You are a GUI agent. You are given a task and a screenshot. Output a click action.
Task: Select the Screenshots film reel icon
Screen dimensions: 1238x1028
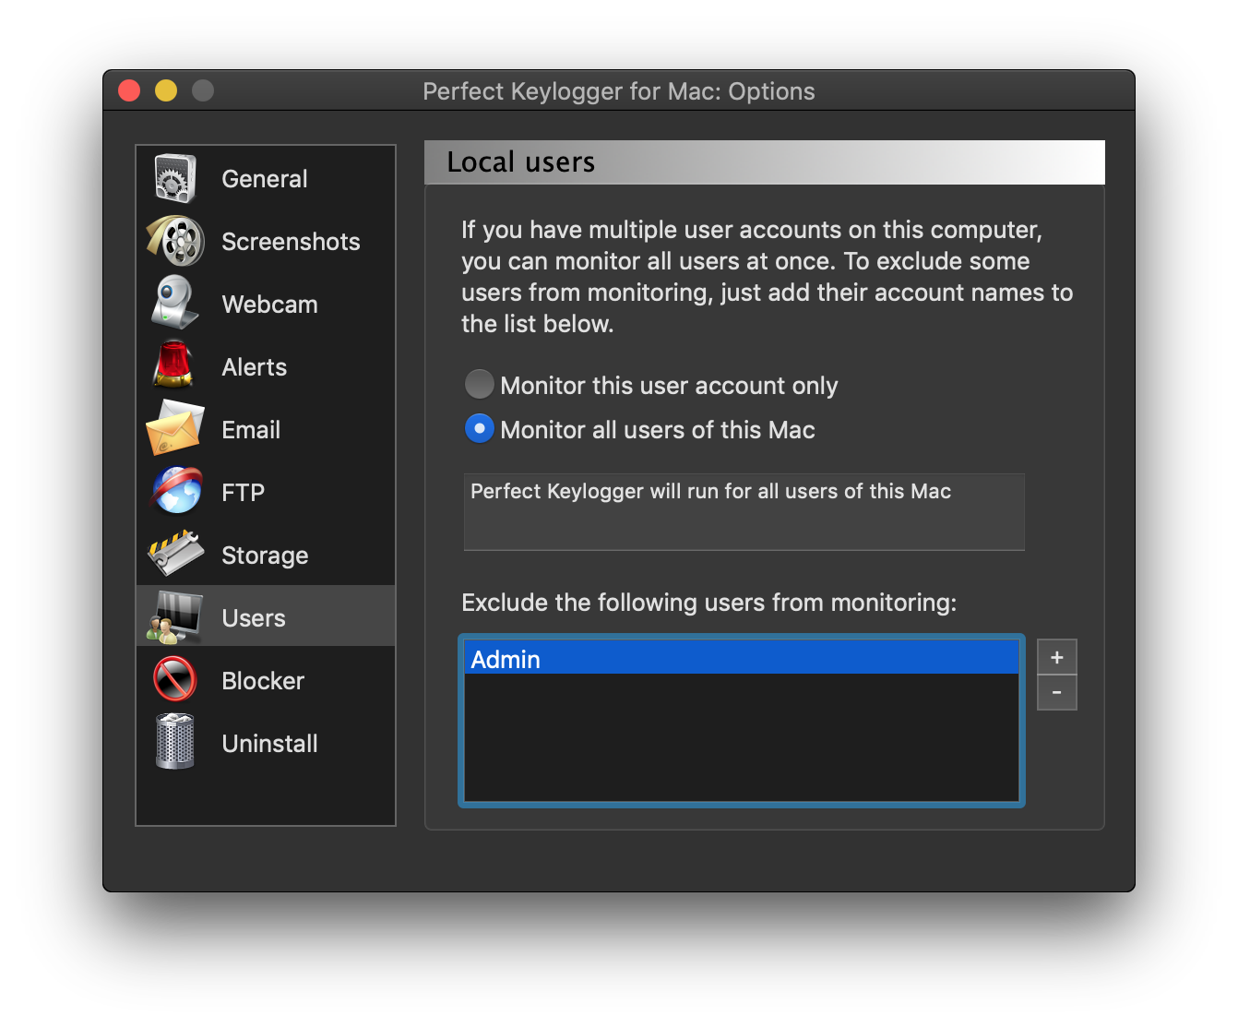pyautogui.click(x=174, y=240)
